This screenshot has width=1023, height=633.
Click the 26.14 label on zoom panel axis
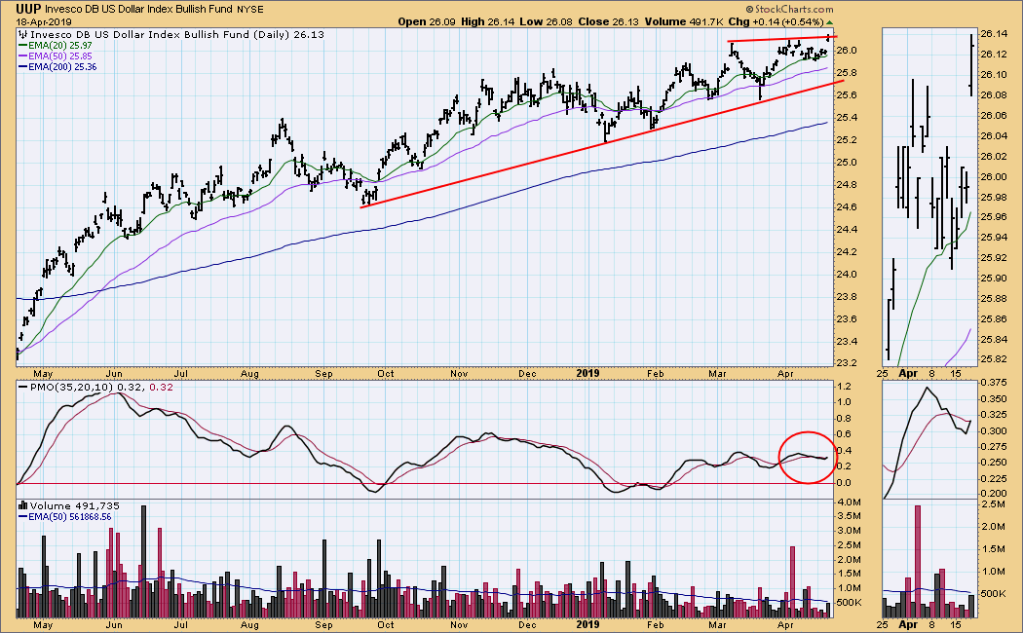tap(994, 34)
